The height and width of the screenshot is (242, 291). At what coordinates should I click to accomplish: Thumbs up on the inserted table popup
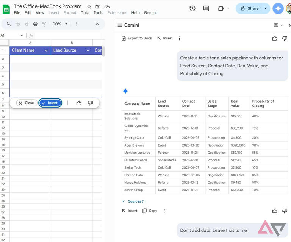79,103
